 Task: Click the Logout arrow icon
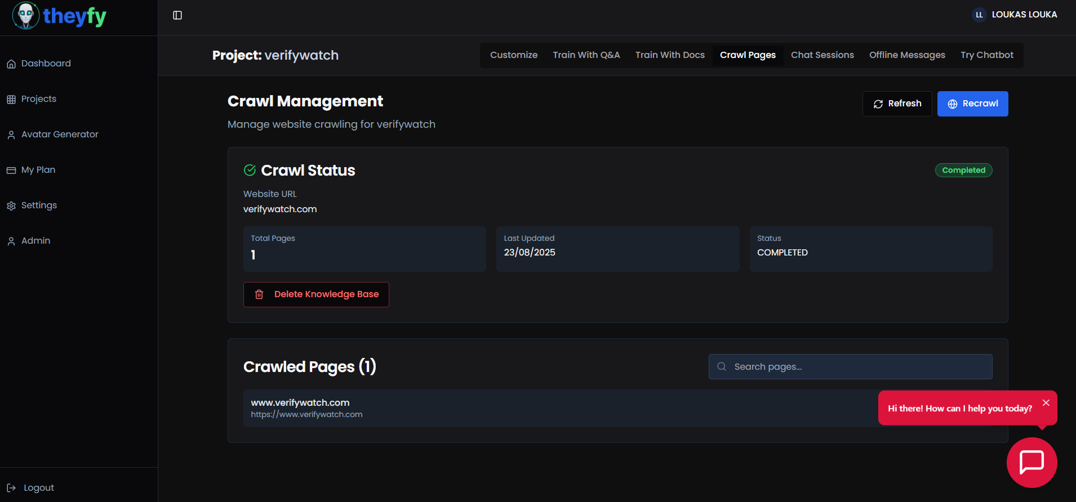click(11, 488)
